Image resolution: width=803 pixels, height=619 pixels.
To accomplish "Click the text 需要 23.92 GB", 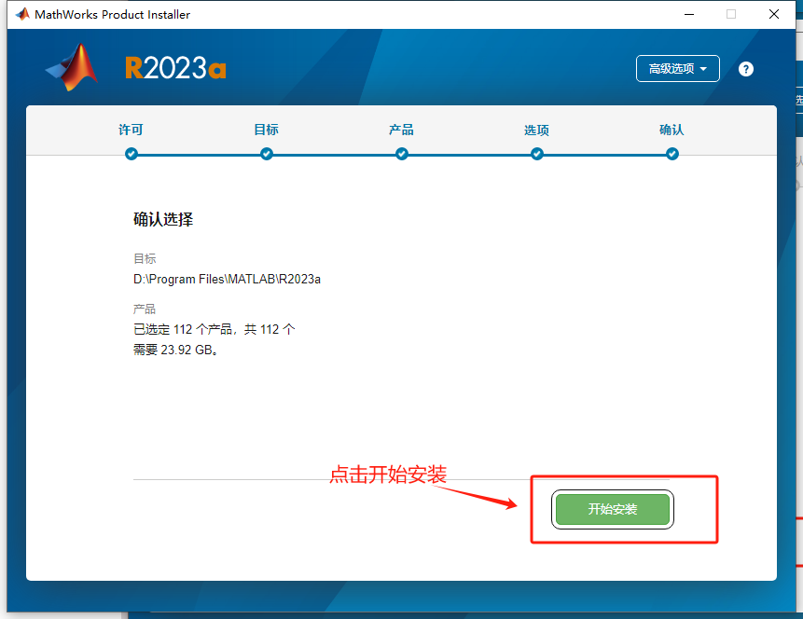I will coord(175,350).
